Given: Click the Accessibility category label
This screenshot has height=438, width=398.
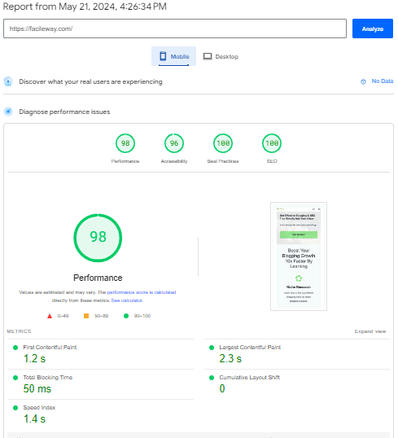Looking at the screenshot, I should pos(174,161).
